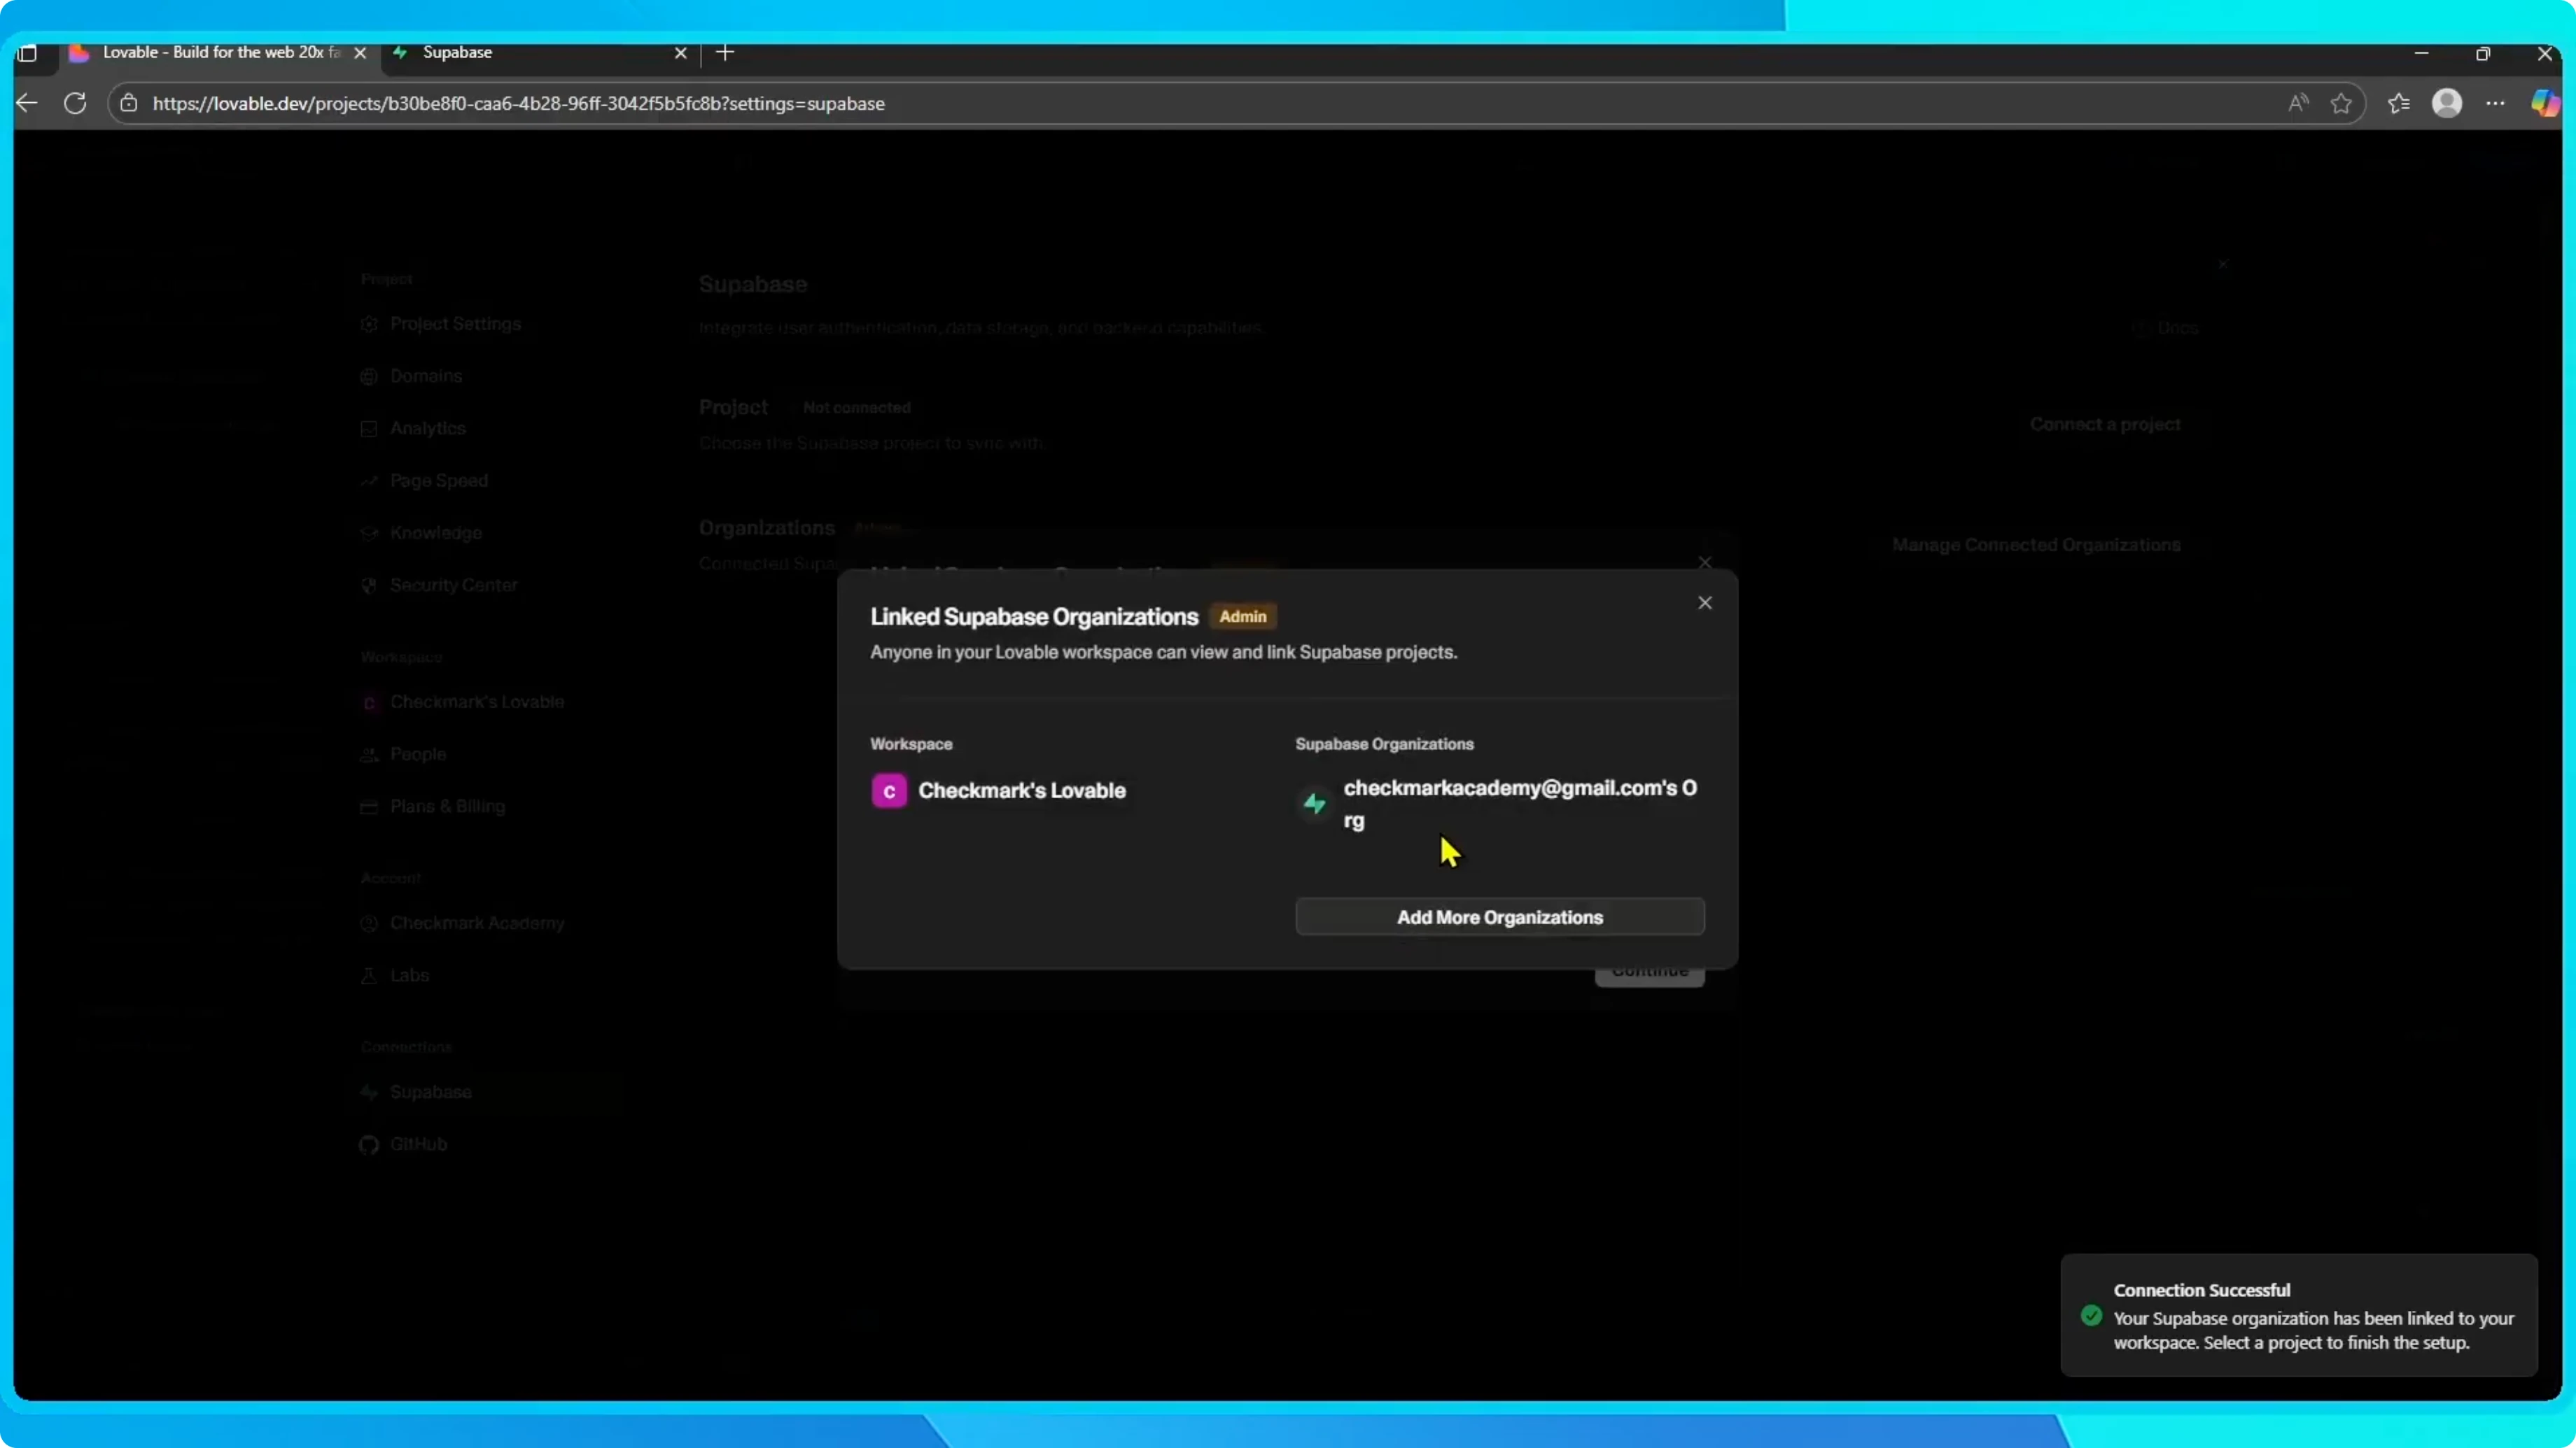Image resolution: width=2576 pixels, height=1448 pixels.
Task: Open Labs in sidebar
Action: coord(395,975)
